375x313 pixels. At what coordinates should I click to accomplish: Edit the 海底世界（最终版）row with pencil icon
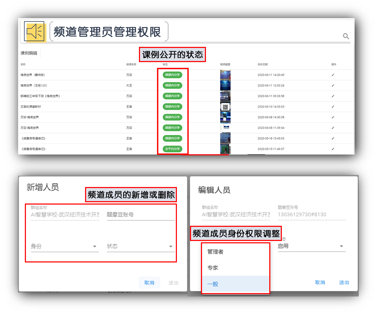point(333,75)
